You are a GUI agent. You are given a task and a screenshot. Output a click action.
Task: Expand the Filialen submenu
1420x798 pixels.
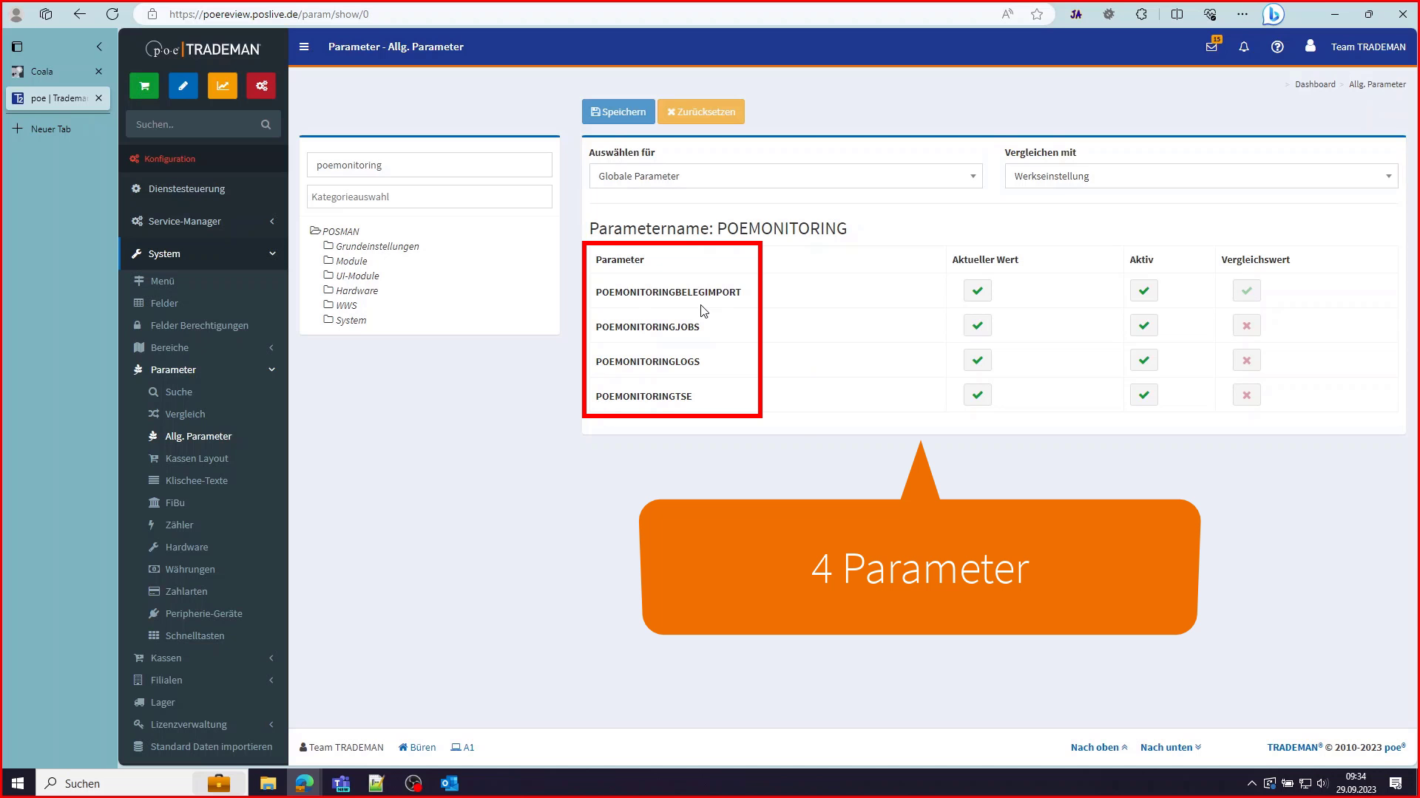203,680
